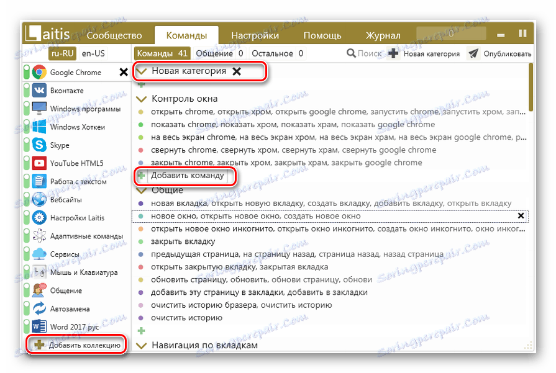Select command открыть закрытую вкладку
Image resolution: width=556 pixels, height=373 pixels.
[x=239, y=267]
